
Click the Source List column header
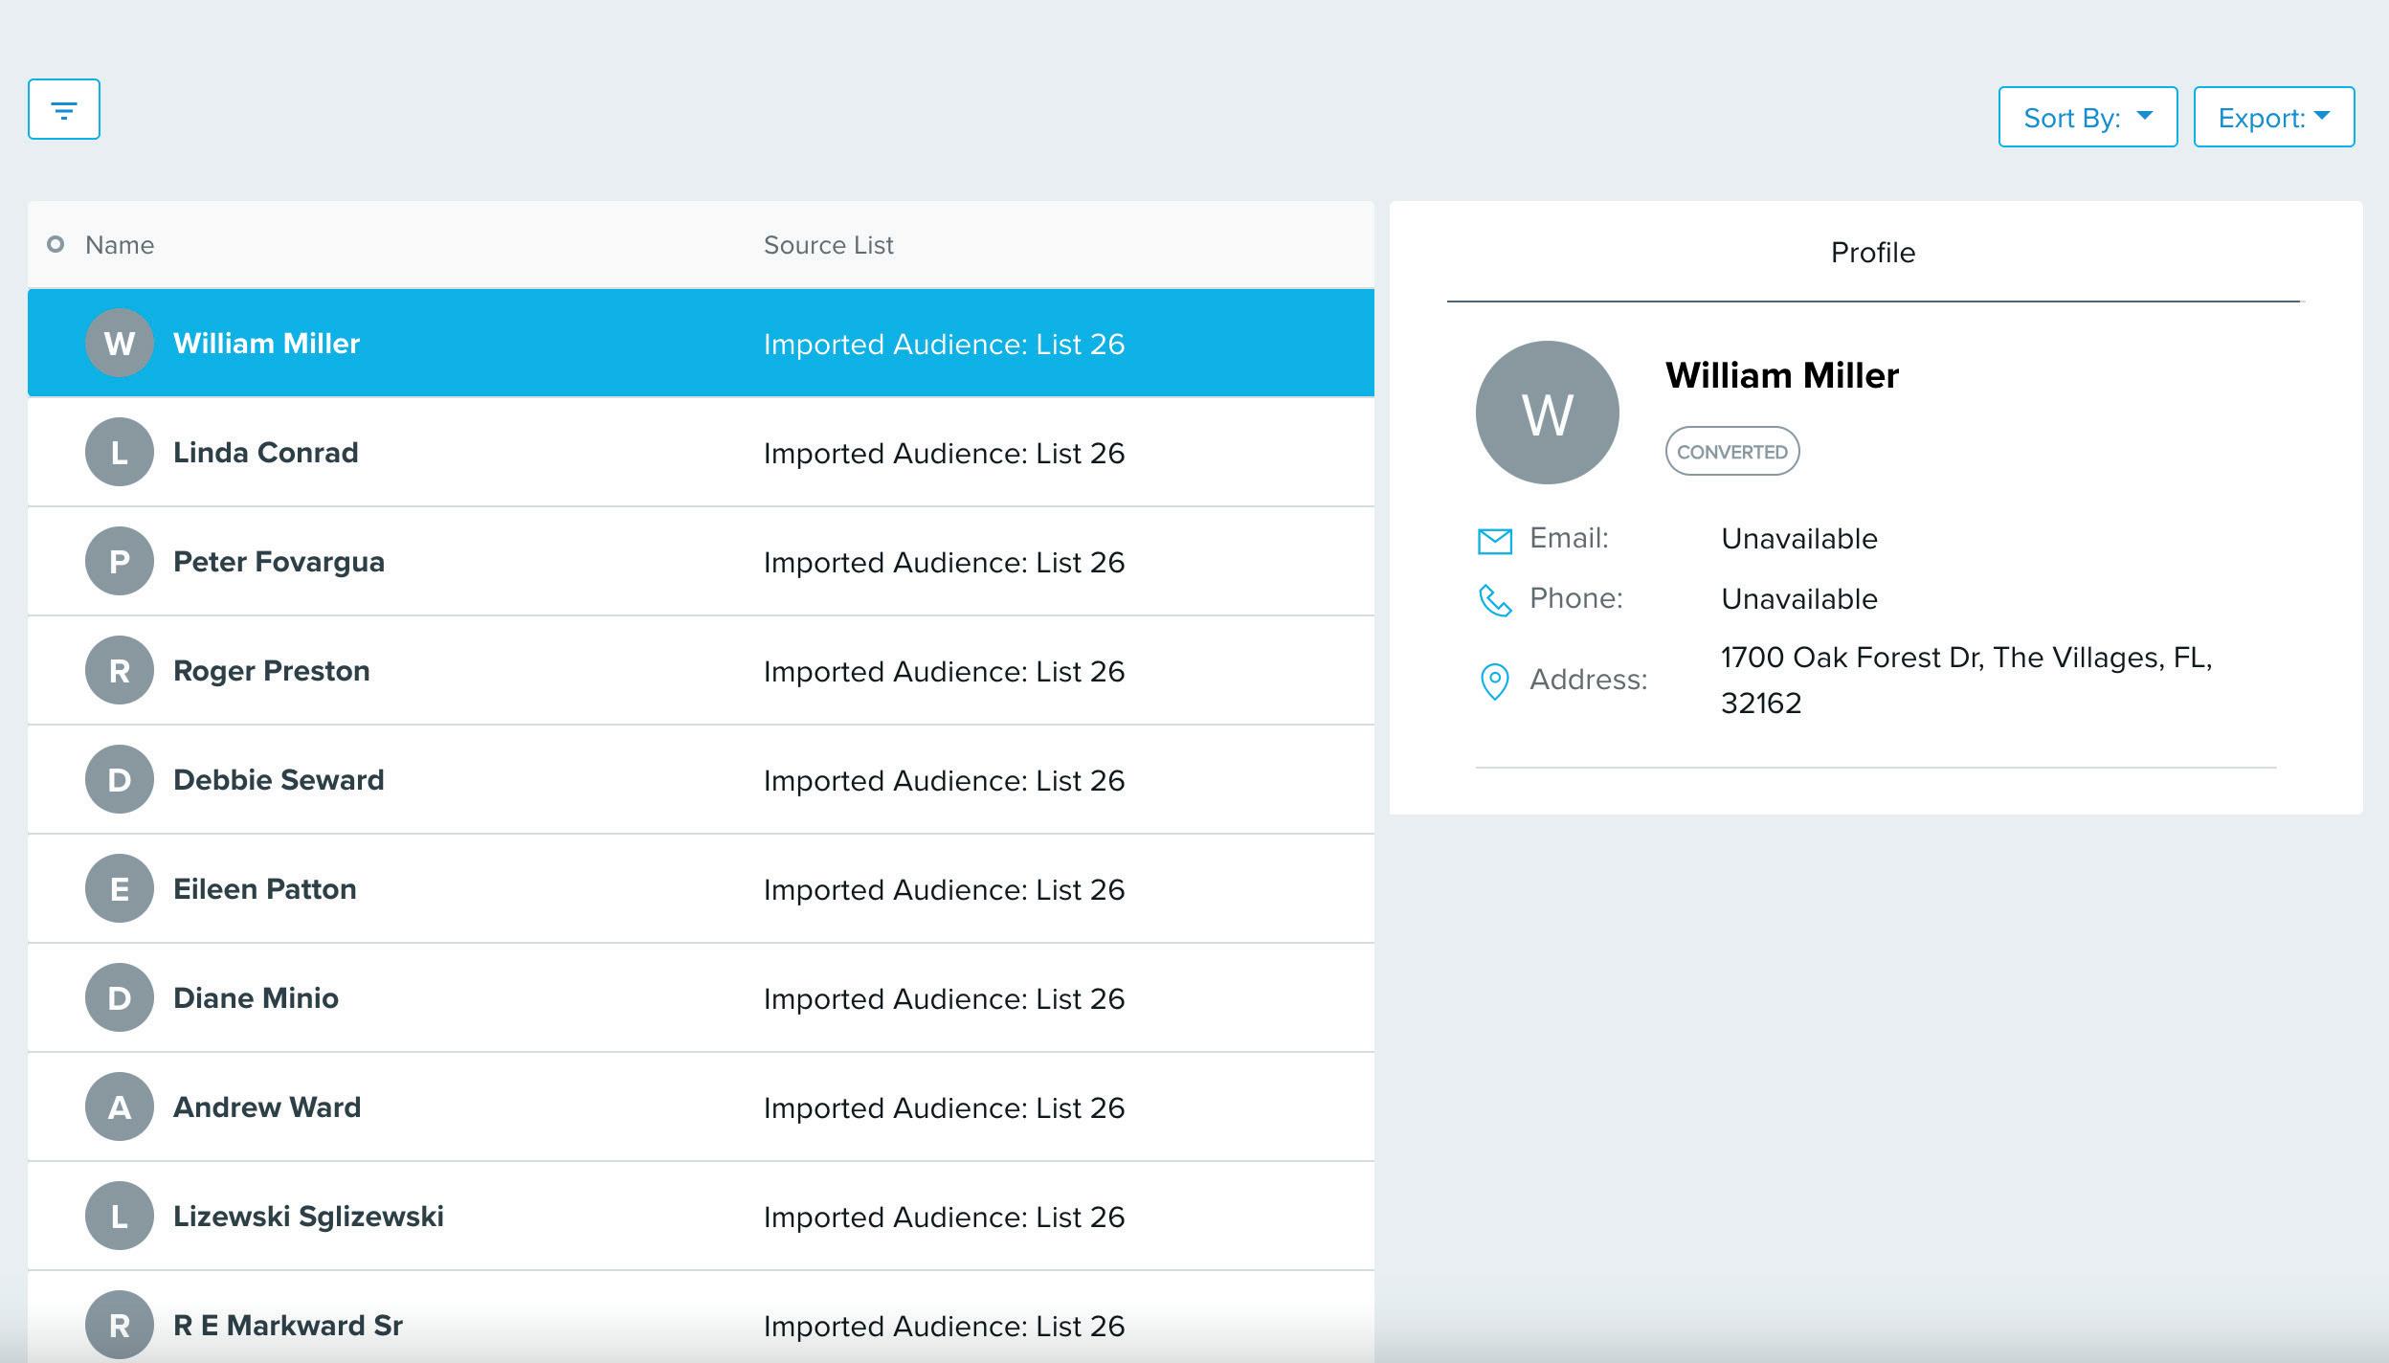(828, 246)
